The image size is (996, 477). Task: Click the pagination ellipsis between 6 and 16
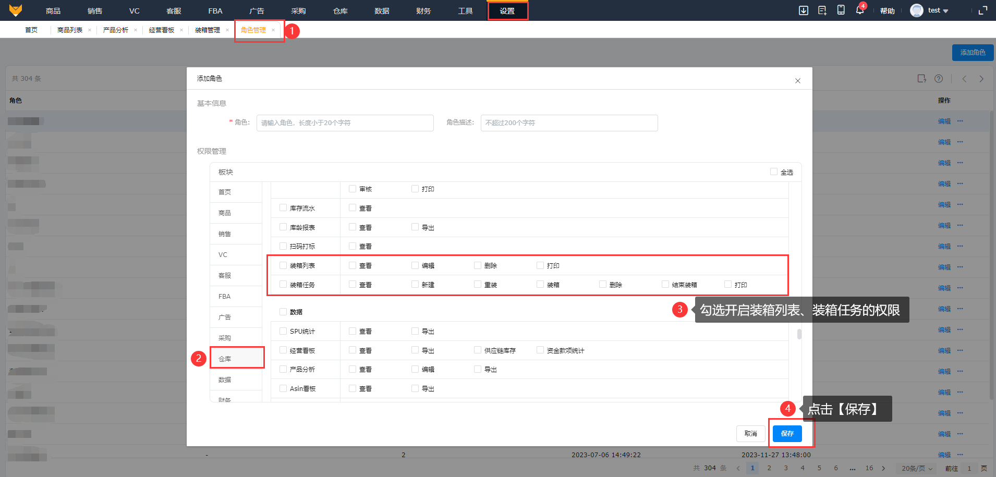[853, 468]
